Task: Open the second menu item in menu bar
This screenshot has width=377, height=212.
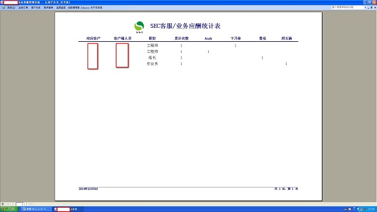Action: tap(23, 8)
